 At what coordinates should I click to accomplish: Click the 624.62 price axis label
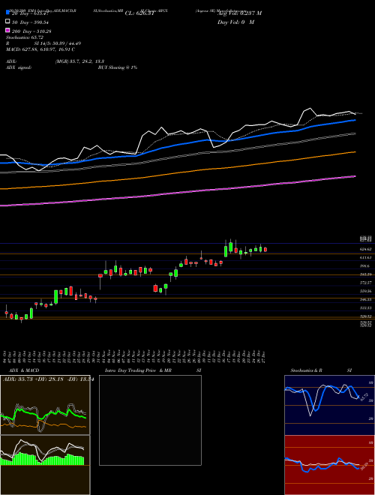(366, 249)
